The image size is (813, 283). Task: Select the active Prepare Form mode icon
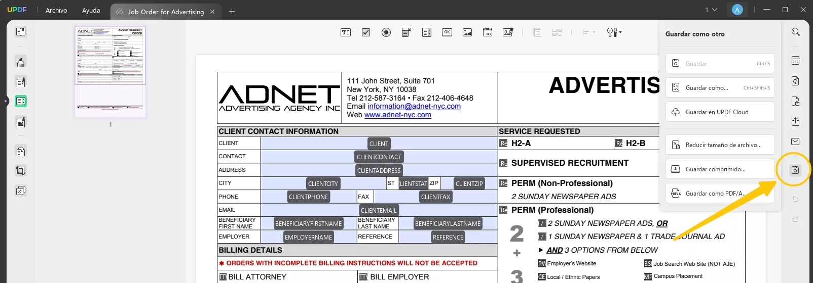click(x=21, y=101)
